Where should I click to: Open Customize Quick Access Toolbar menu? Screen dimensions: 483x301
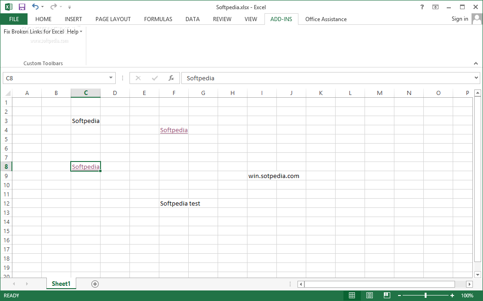tap(70, 7)
